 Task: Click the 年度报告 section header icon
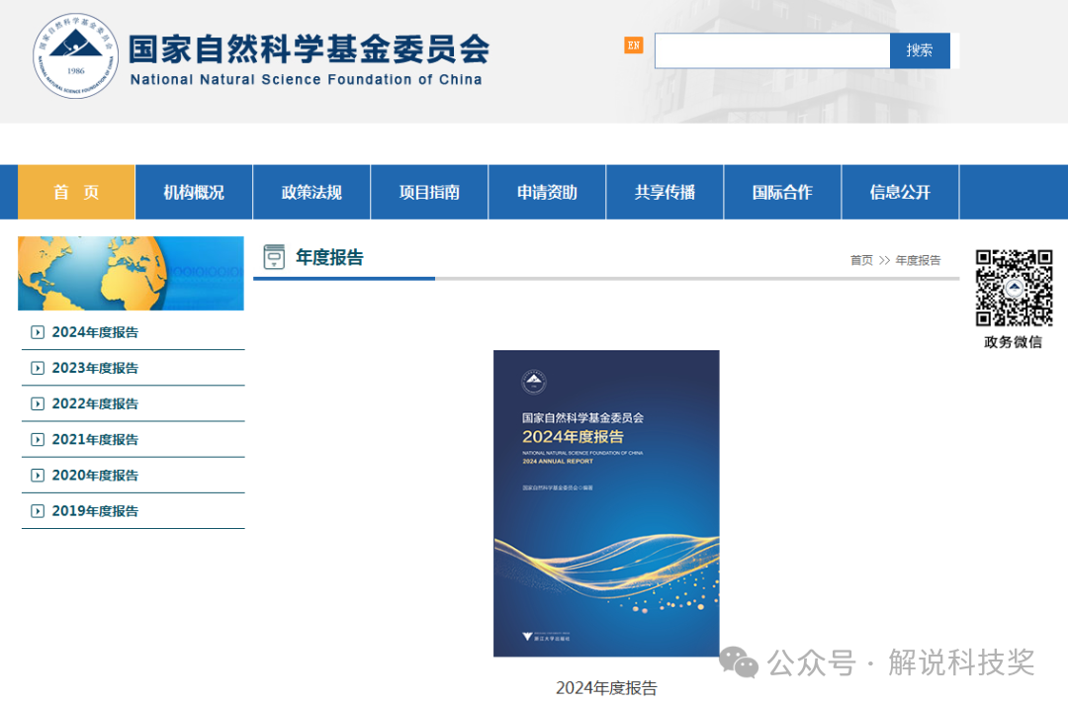[x=274, y=257]
